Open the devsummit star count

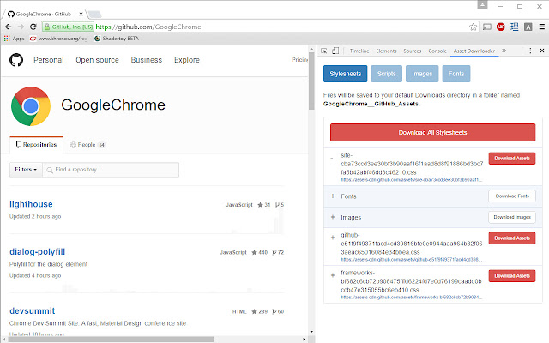click(x=259, y=311)
